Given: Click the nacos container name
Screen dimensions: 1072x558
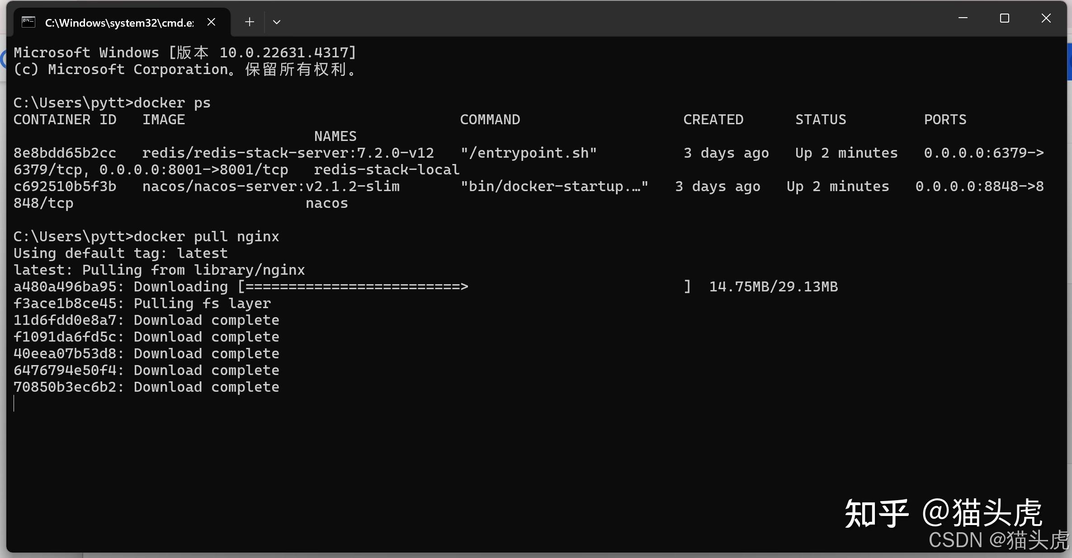Looking at the screenshot, I should click(326, 203).
